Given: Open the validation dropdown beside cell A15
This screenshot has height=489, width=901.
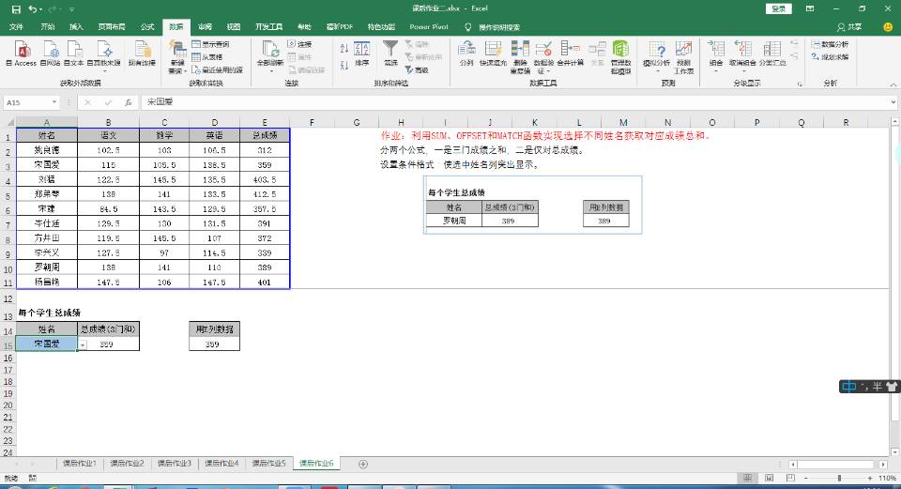Looking at the screenshot, I should click(83, 344).
